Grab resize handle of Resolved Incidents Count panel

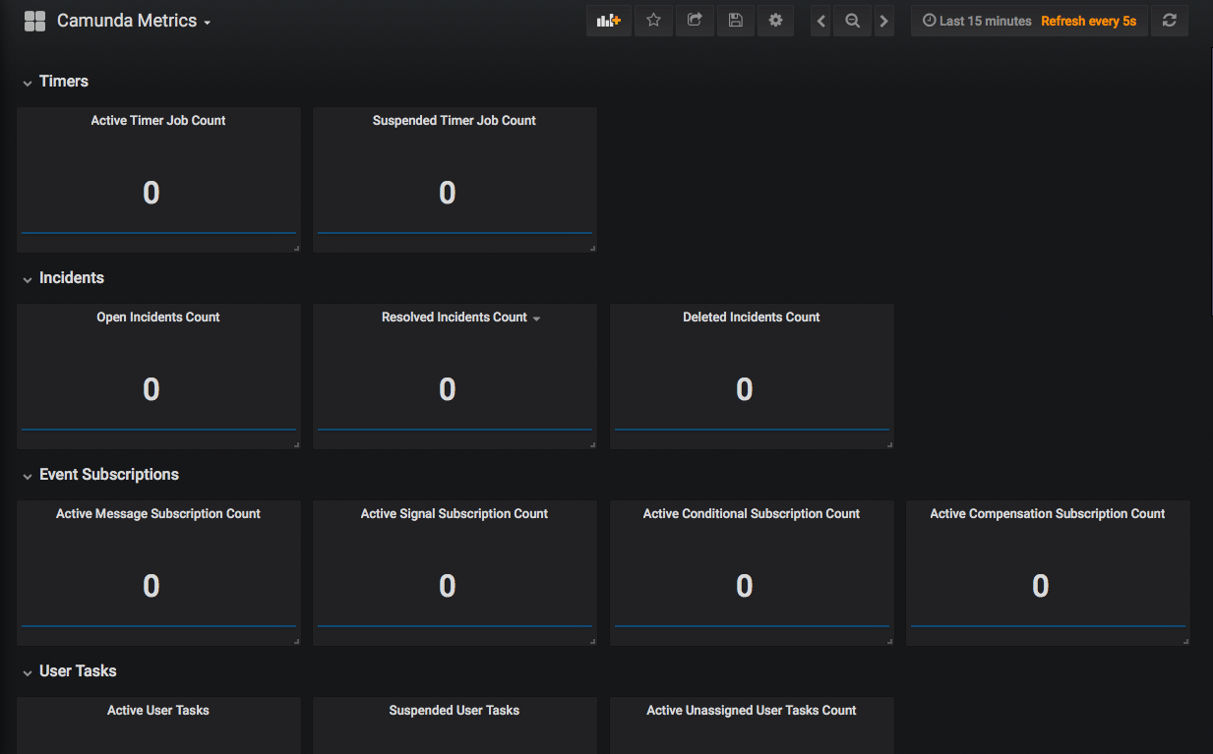592,444
